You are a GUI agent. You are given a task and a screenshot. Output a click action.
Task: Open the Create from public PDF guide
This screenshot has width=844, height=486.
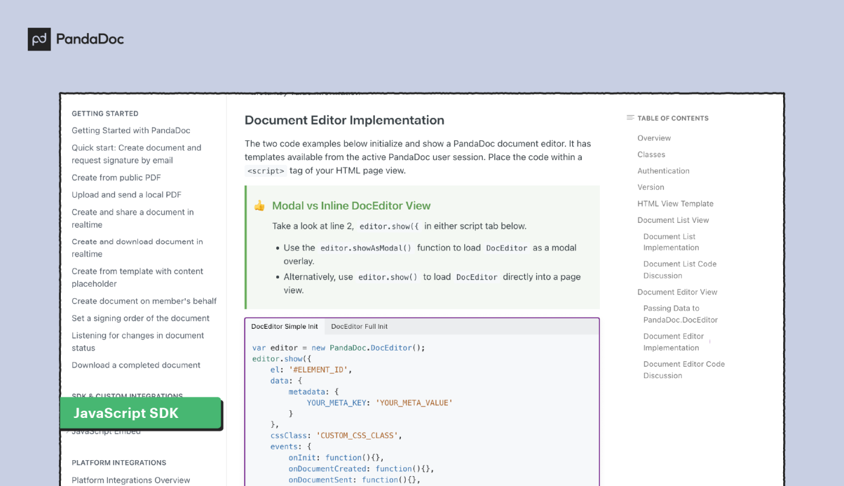[x=116, y=178]
